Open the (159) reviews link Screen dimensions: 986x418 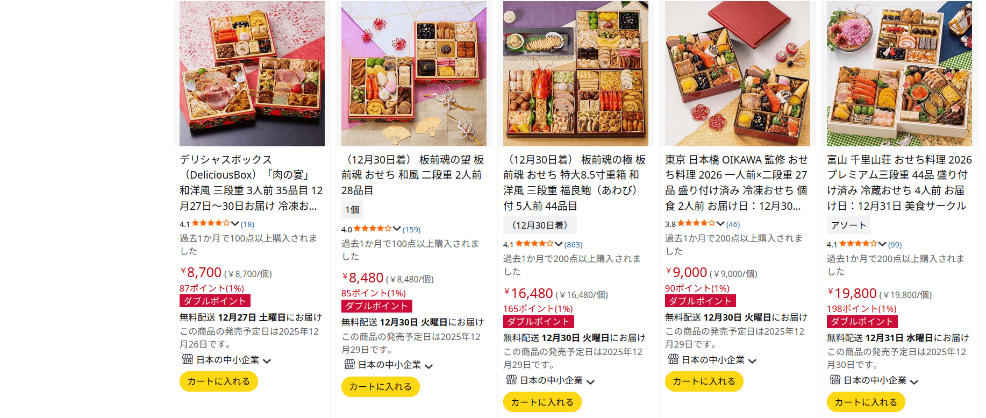click(x=412, y=229)
